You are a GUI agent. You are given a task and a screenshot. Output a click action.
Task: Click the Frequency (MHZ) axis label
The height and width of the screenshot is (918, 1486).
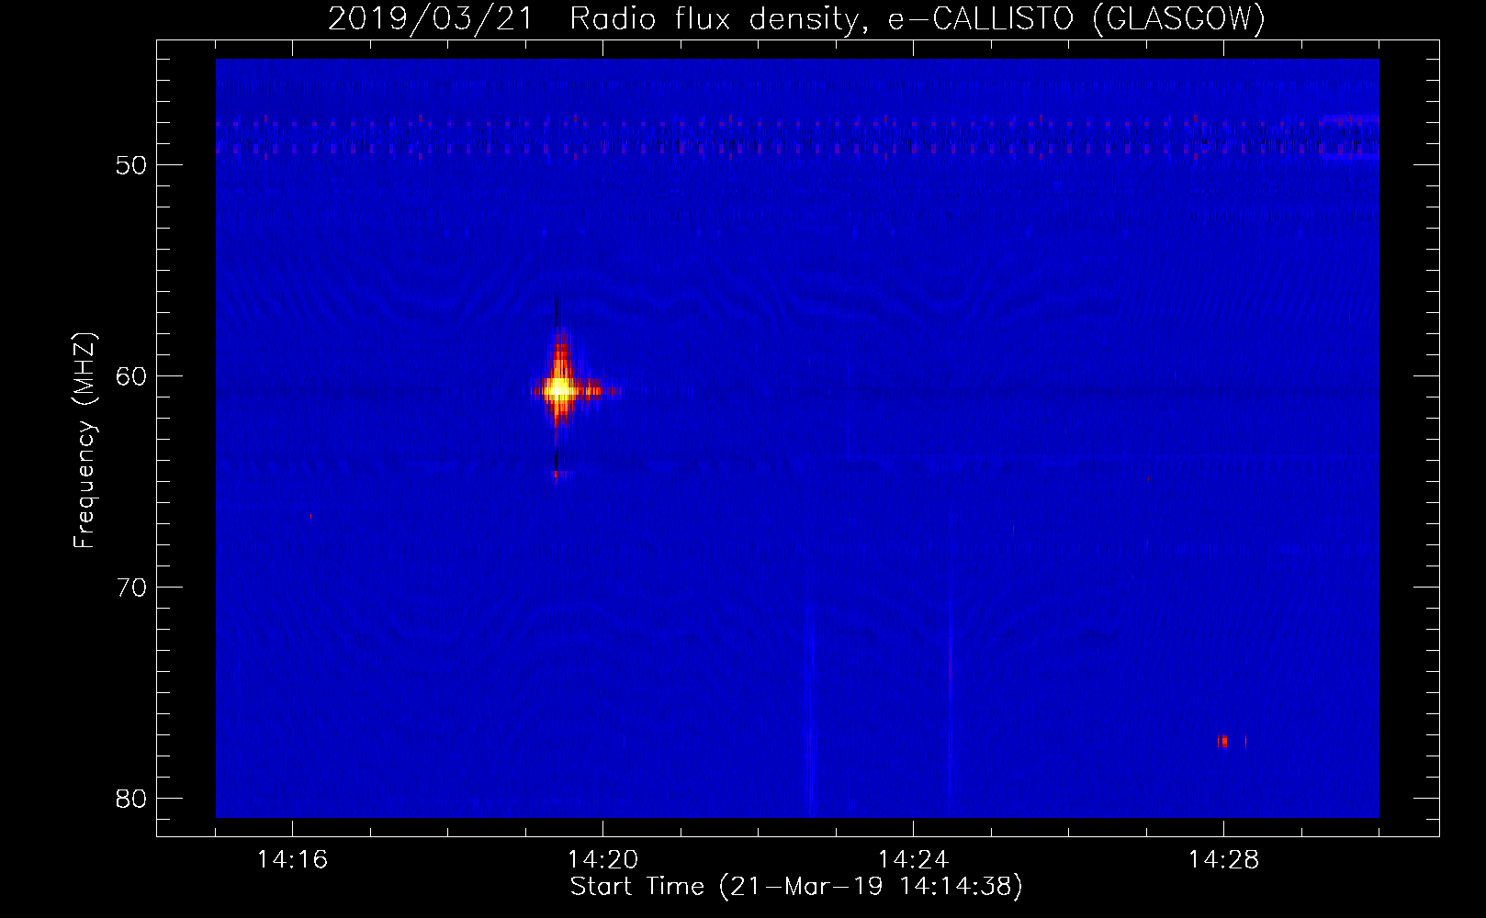point(84,441)
